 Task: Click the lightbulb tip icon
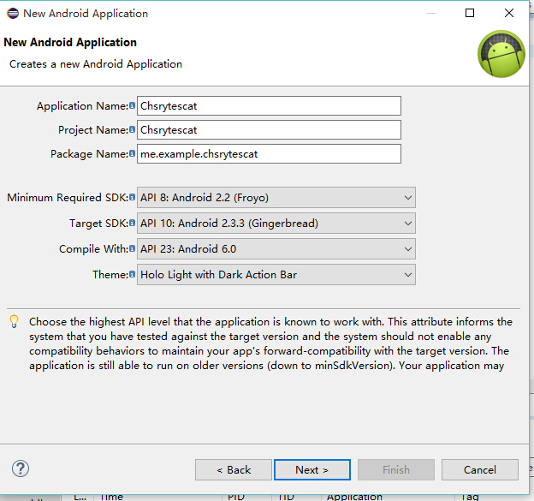14,321
